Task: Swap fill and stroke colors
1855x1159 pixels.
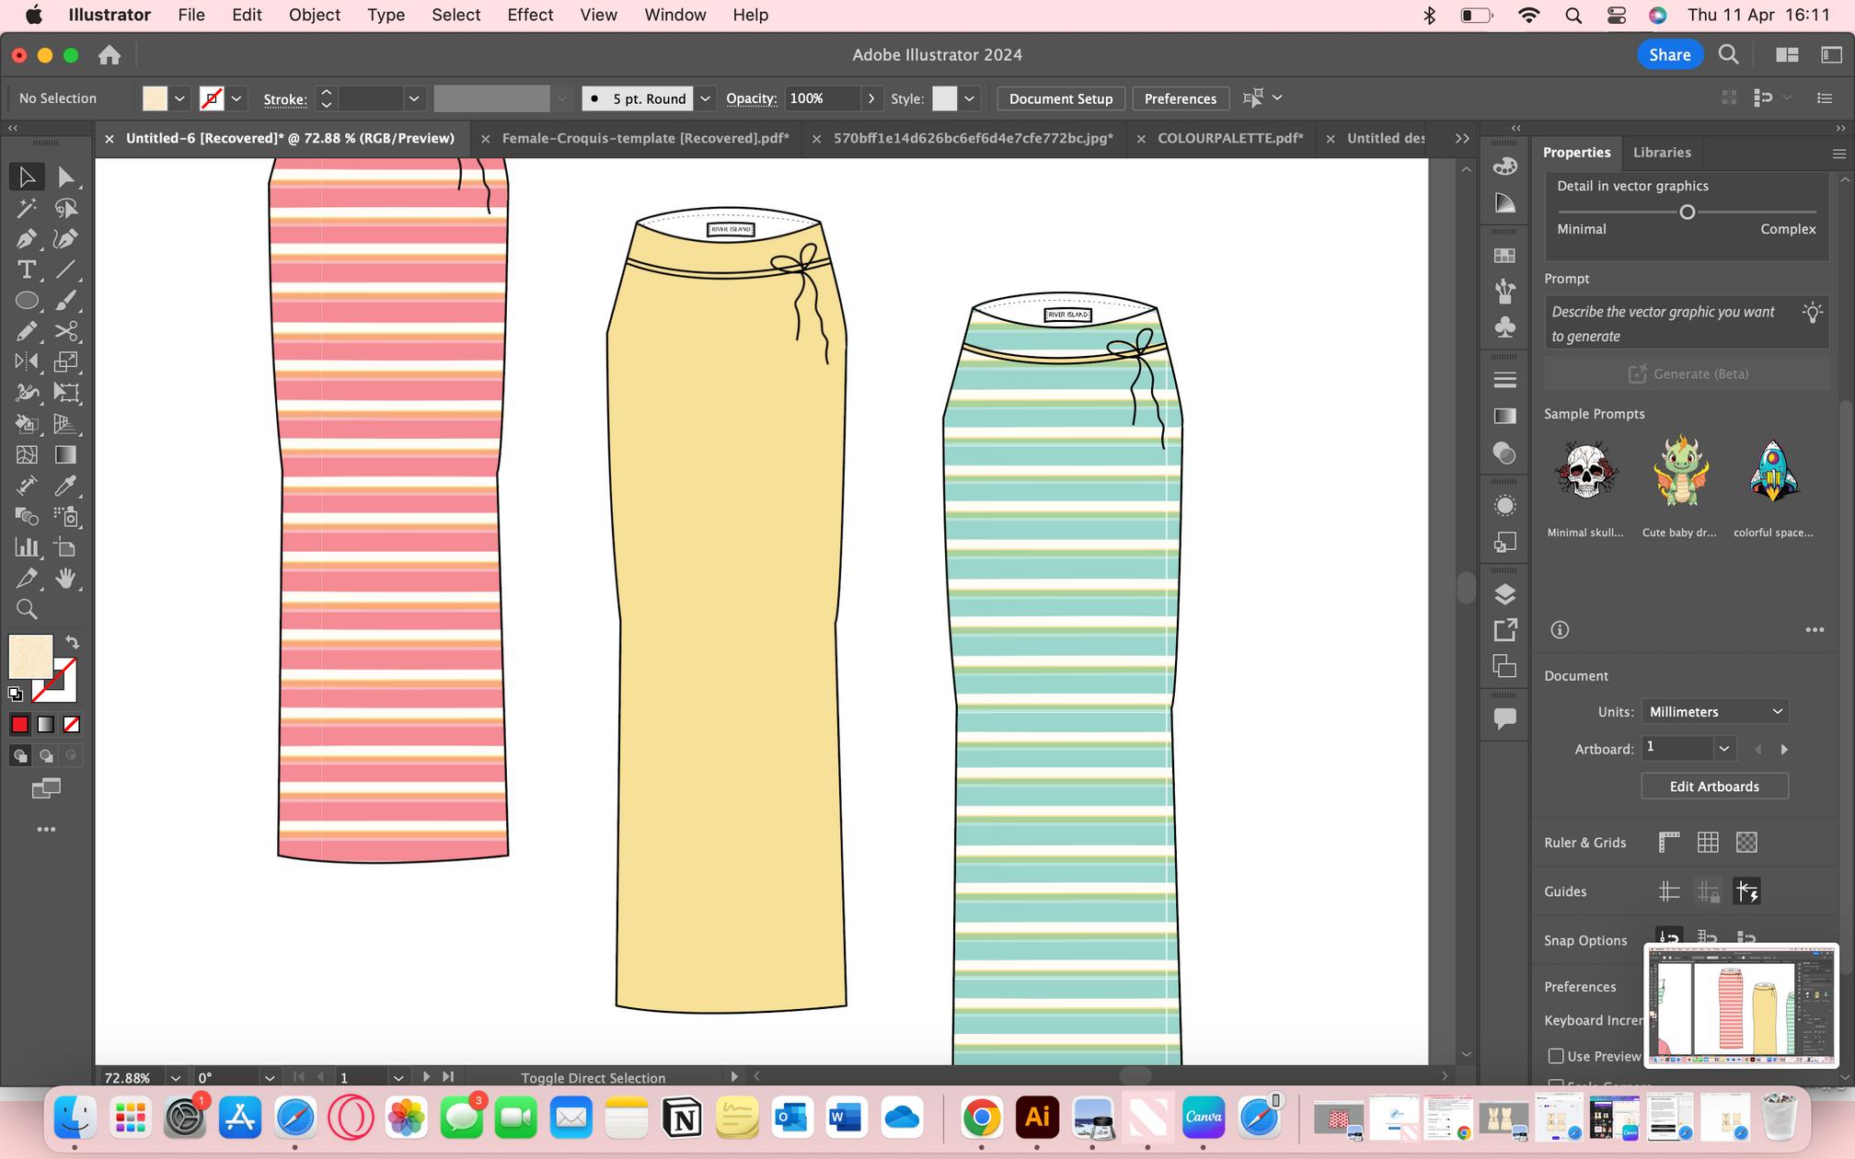Action: point(72,642)
